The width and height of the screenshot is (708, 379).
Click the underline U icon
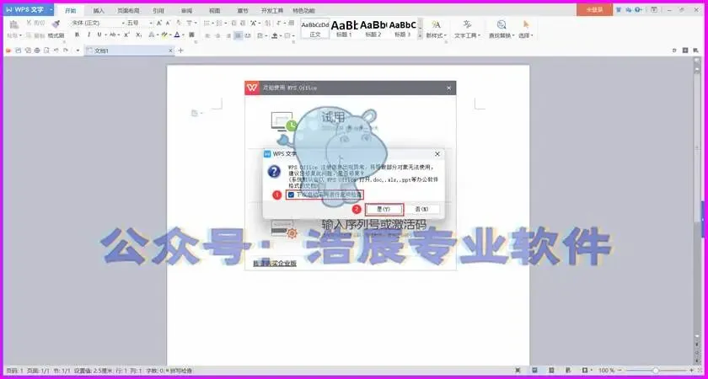(x=99, y=35)
